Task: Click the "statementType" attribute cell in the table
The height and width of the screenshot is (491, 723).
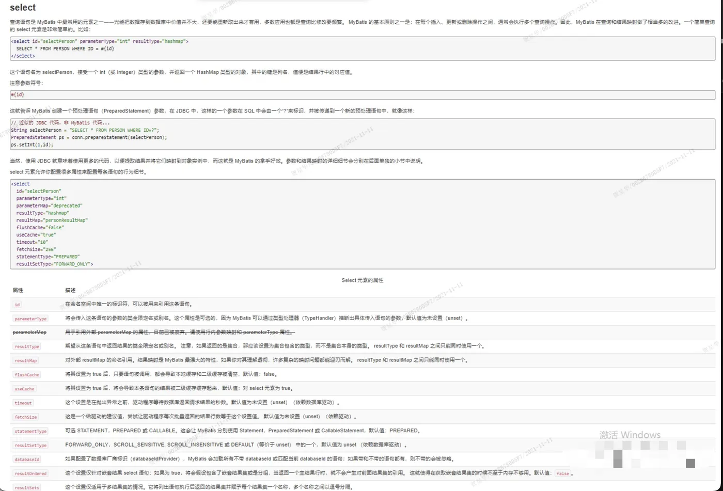Action: [x=30, y=431]
